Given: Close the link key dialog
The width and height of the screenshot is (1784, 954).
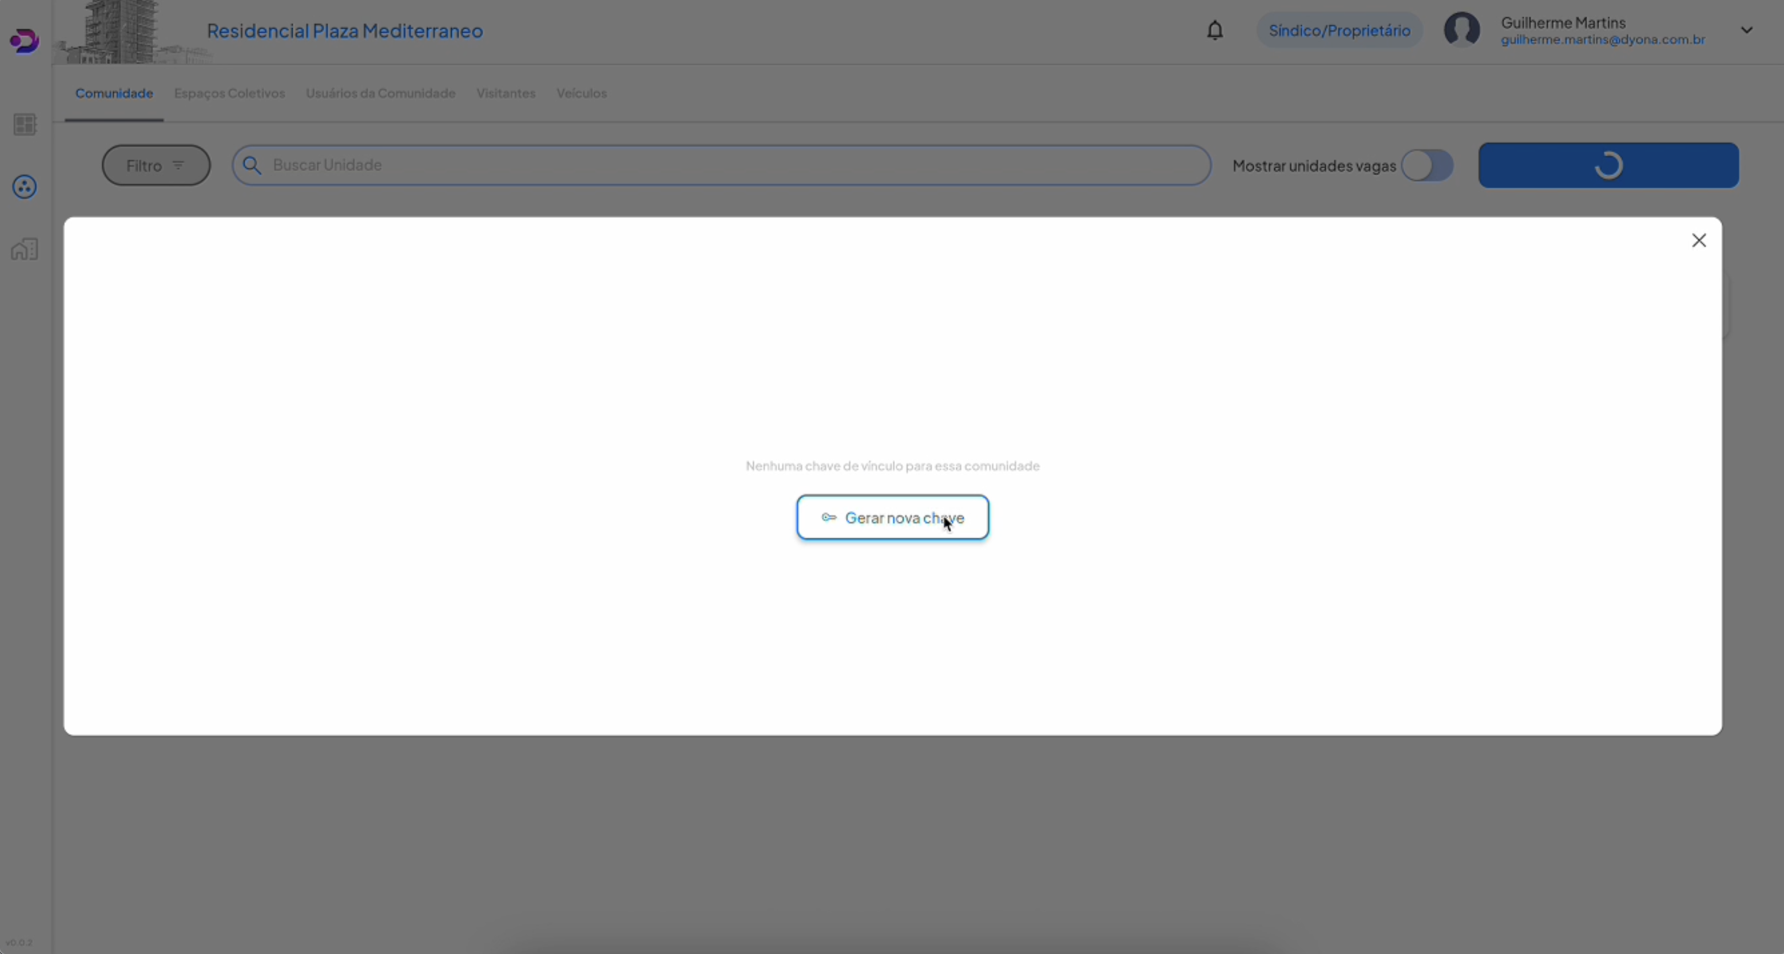Looking at the screenshot, I should point(1699,241).
